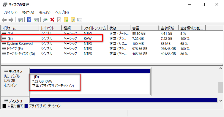224x117 pixels.
Task: Select the ローカル ディスク (D:) volume name
Action: point(21,54)
